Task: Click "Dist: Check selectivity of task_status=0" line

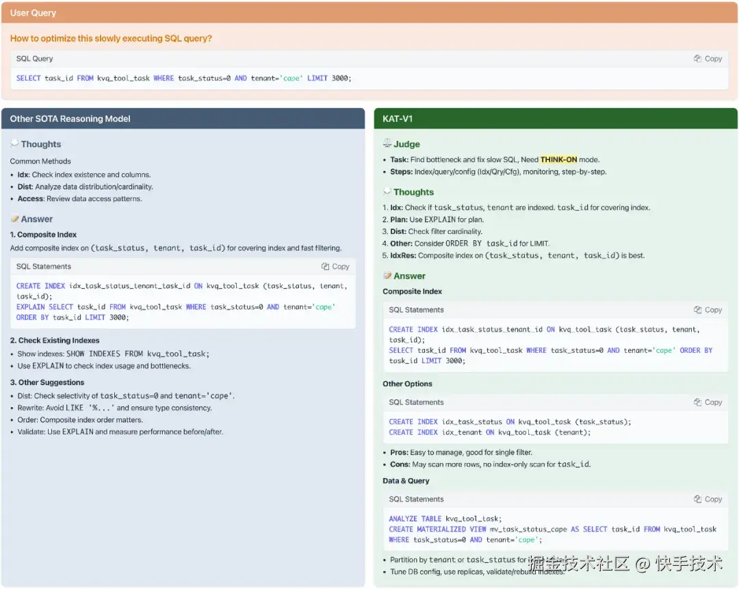Action: point(126,396)
